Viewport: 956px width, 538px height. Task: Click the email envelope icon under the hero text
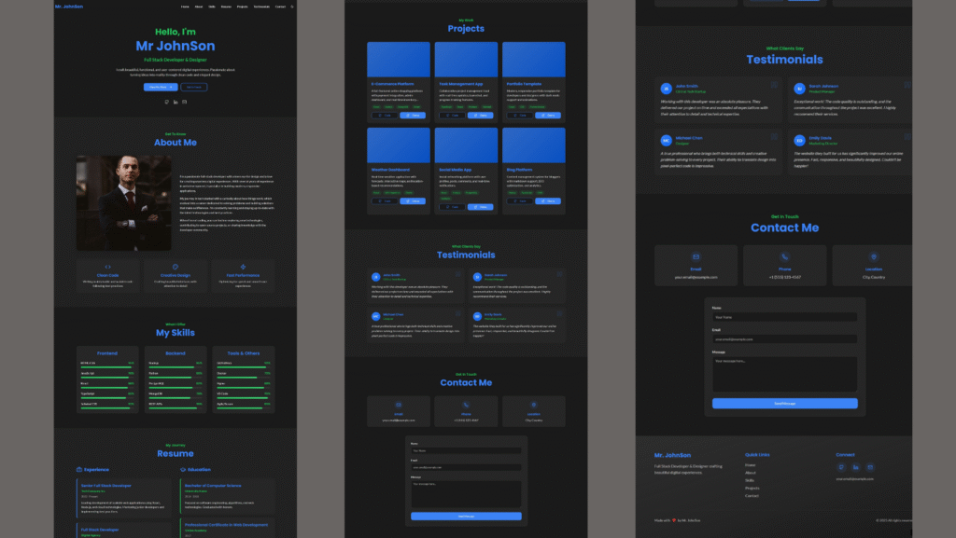(x=184, y=102)
